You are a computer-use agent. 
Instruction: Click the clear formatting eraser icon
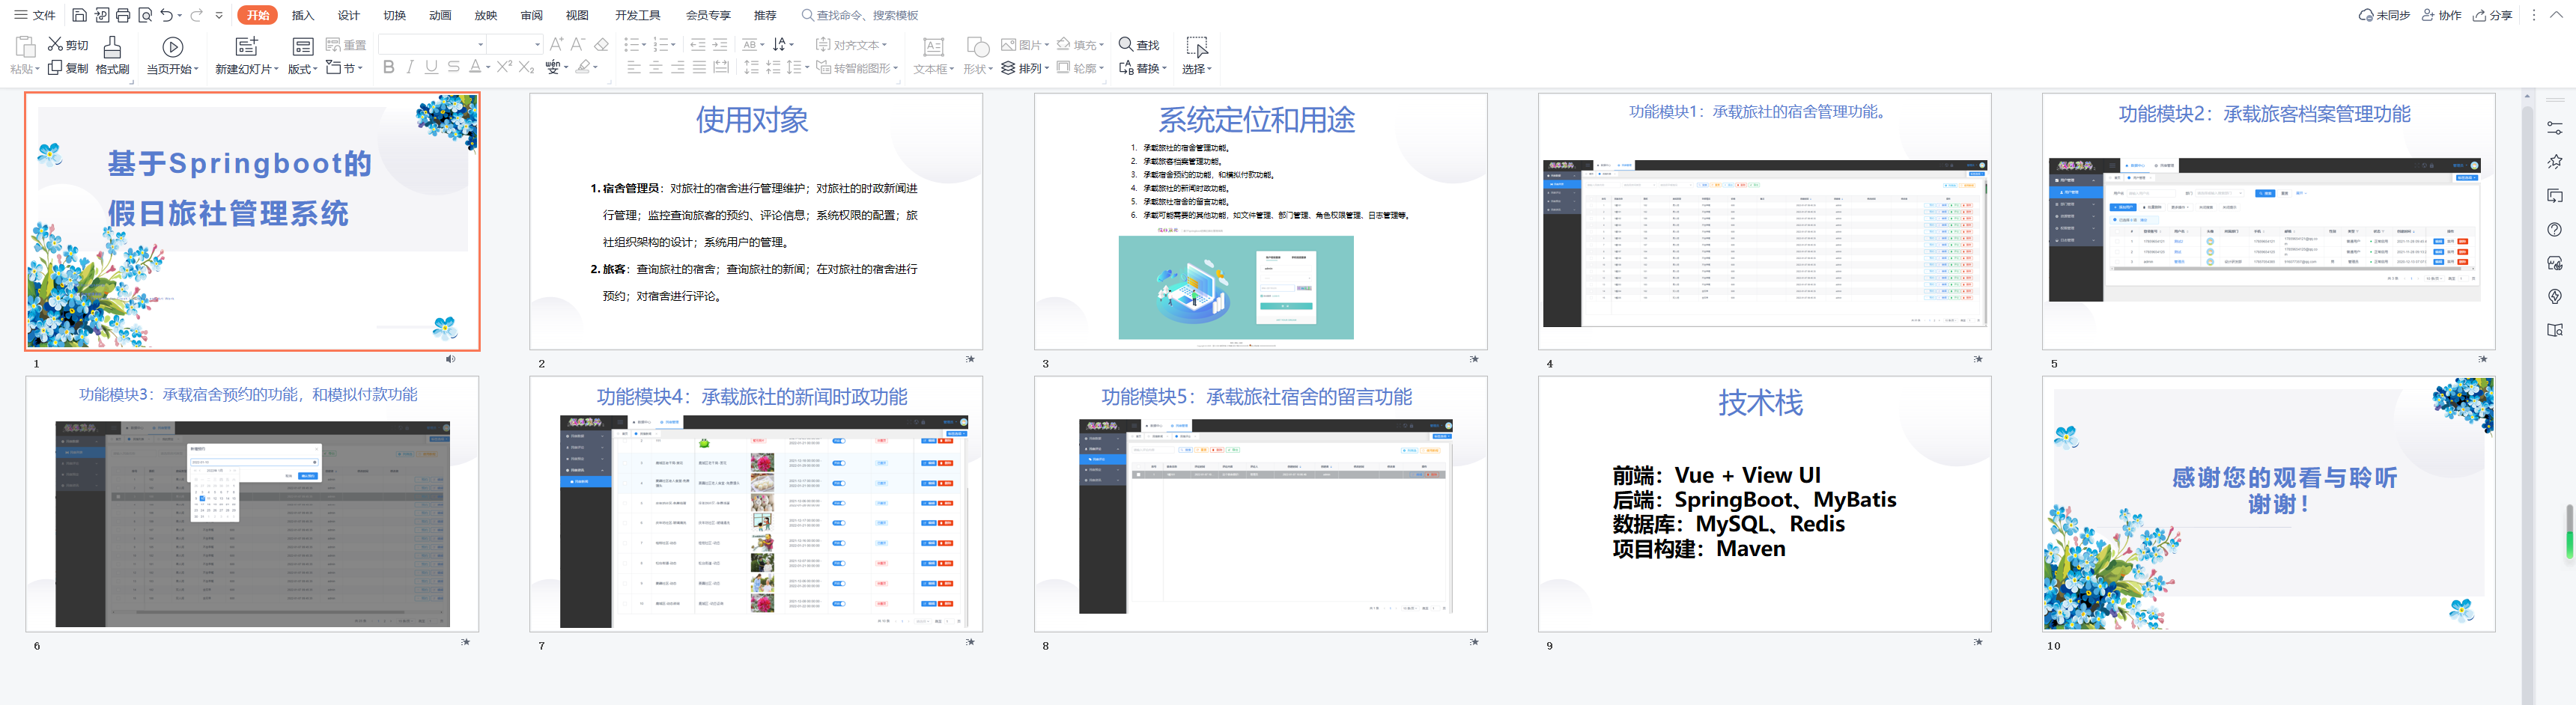601,44
